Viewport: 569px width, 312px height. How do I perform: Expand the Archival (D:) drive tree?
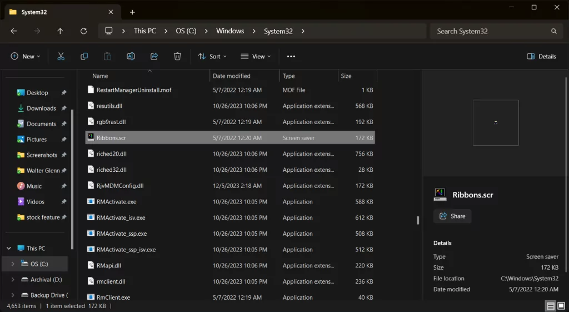pos(13,280)
